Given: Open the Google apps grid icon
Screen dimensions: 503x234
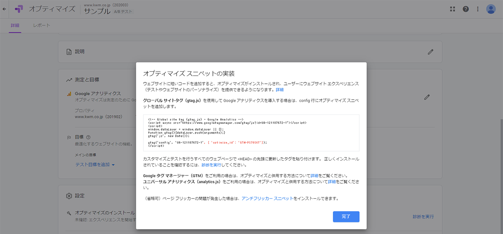Looking at the screenshot, I should pyautogui.click(x=452, y=9).
